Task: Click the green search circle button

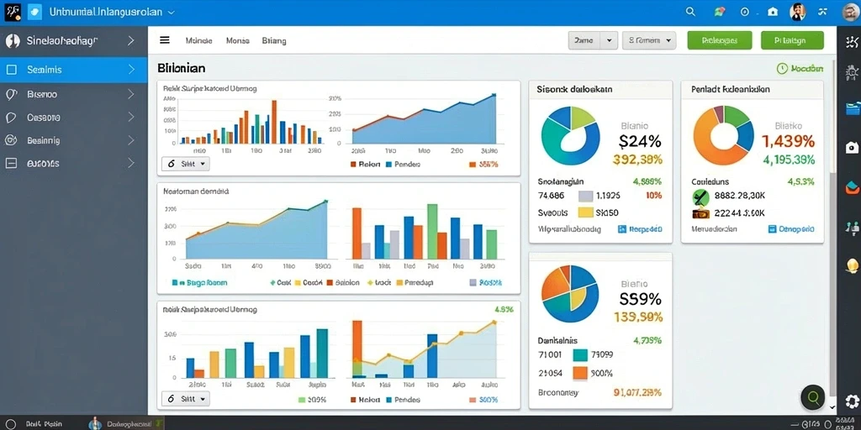Action: pyautogui.click(x=813, y=397)
